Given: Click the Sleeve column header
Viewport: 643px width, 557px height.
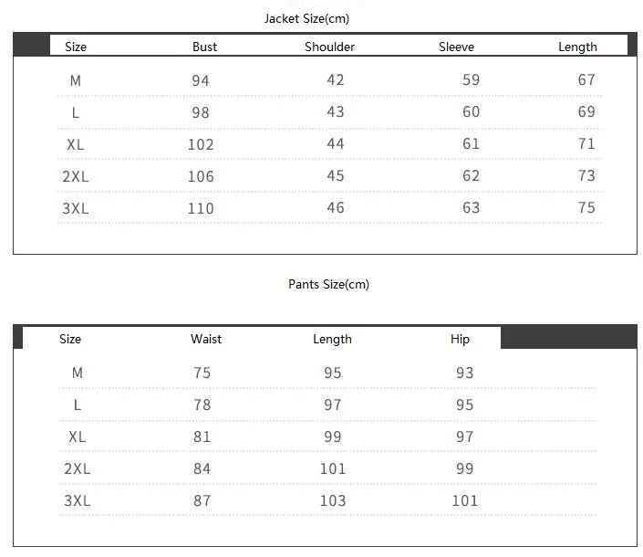Looking at the screenshot, I should tap(456, 47).
